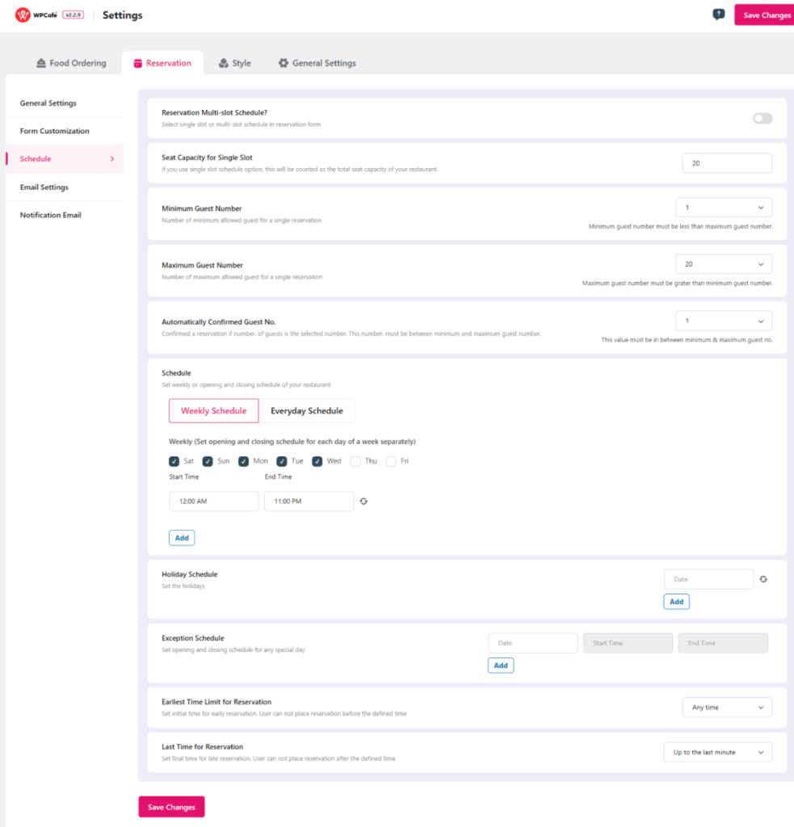Image resolution: width=794 pixels, height=827 pixels.
Task: Open Maximum Guest Number dropdown
Action: (723, 264)
